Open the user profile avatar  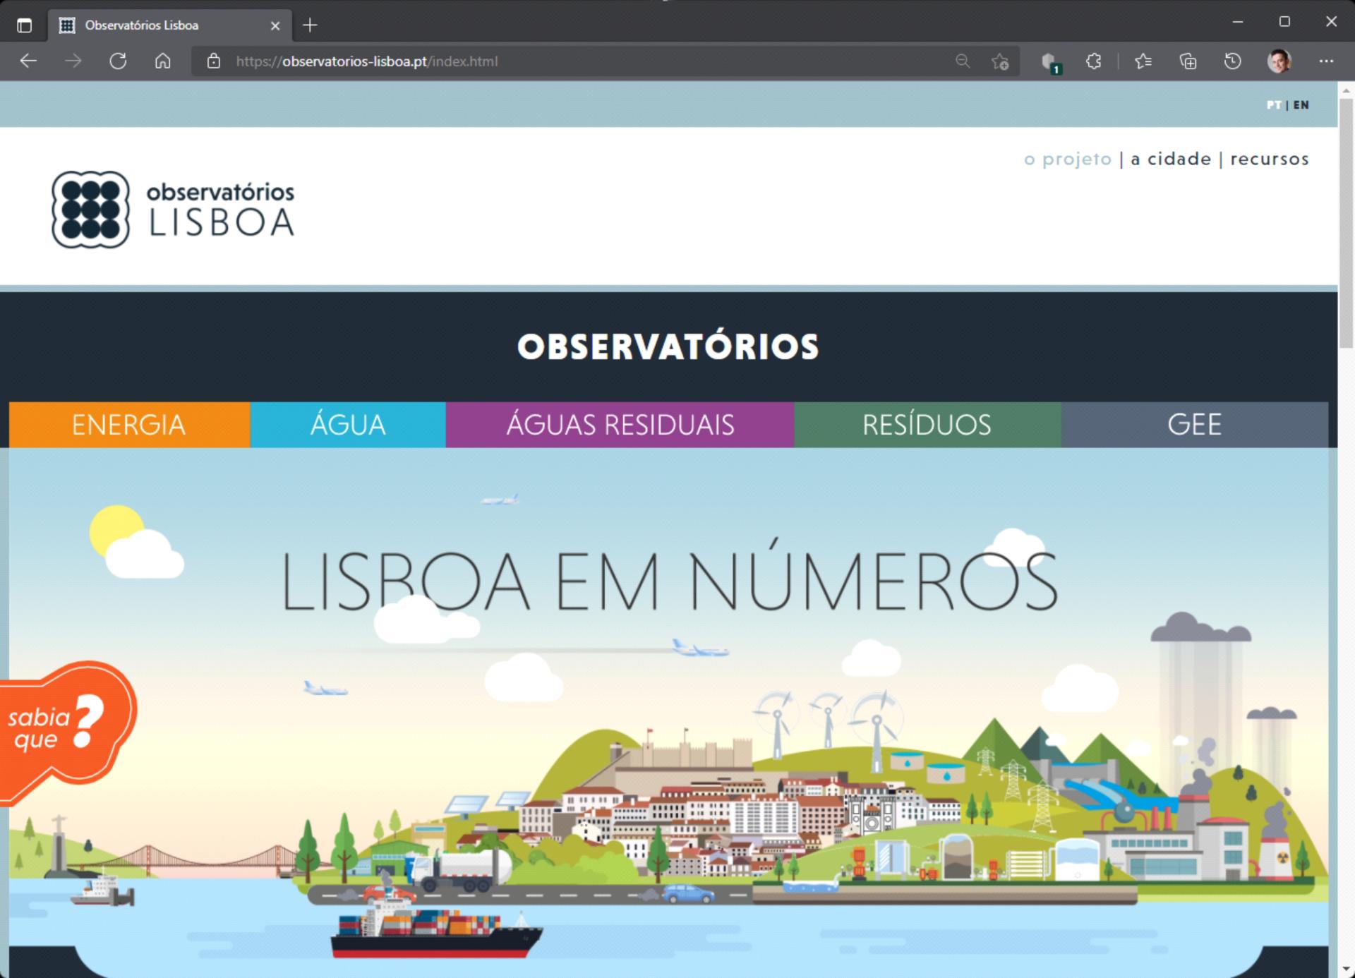point(1279,61)
